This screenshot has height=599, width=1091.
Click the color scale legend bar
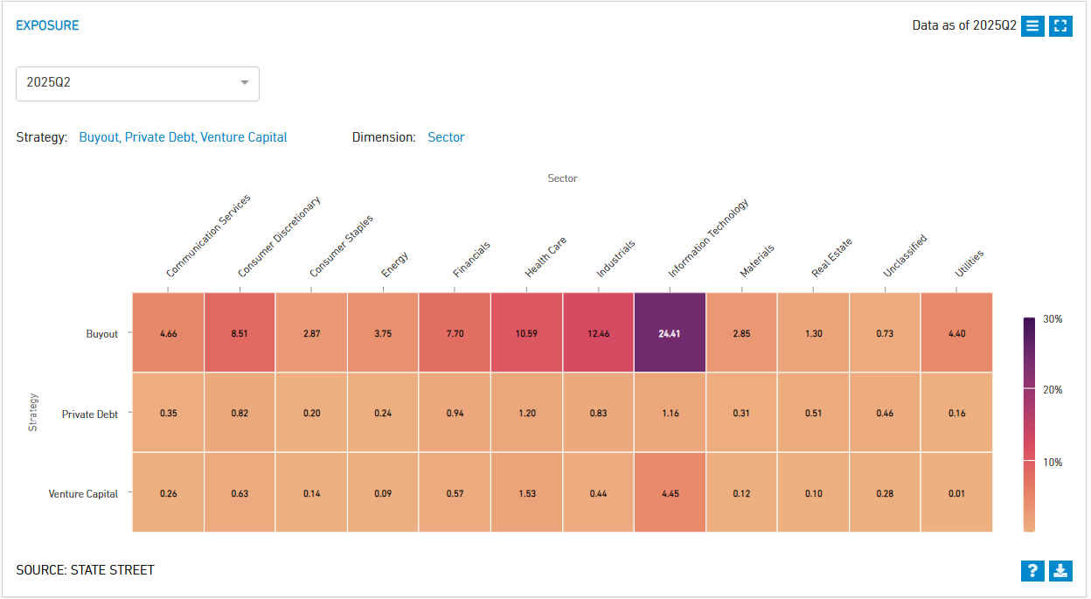click(1030, 424)
